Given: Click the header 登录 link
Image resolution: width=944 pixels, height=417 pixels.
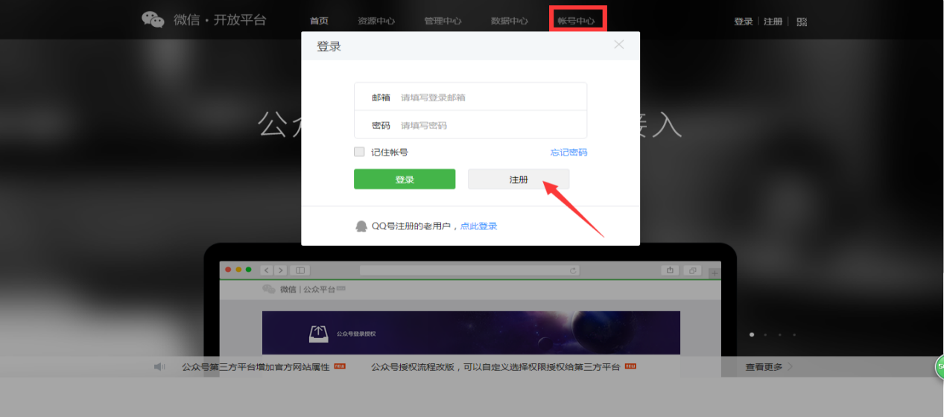Looking at the screenshot, I should click(744, 22).
